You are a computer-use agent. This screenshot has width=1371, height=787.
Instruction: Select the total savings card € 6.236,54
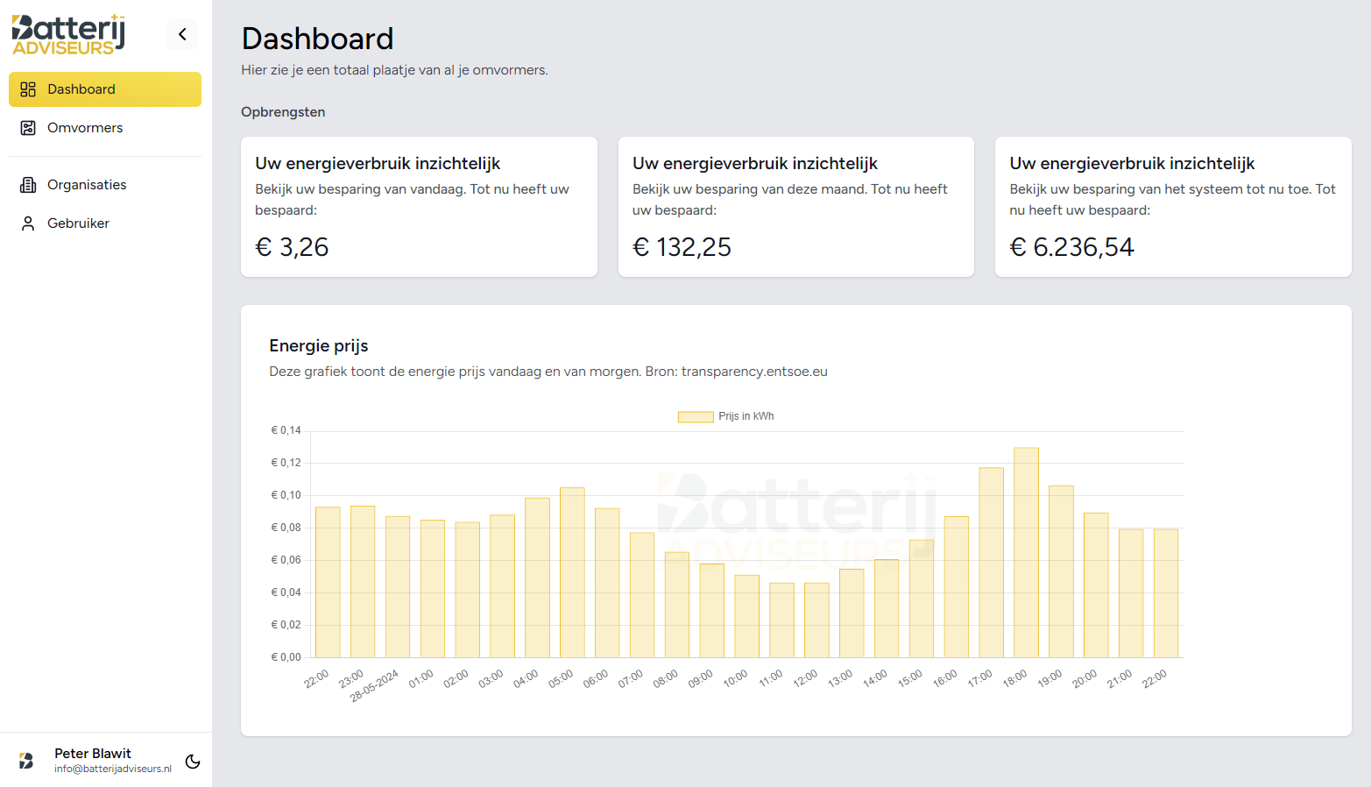[1173, 207]
